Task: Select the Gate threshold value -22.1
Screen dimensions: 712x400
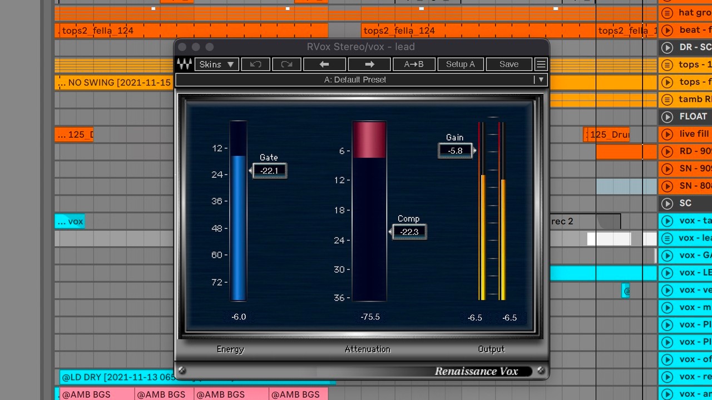Action: pos(269,171)
